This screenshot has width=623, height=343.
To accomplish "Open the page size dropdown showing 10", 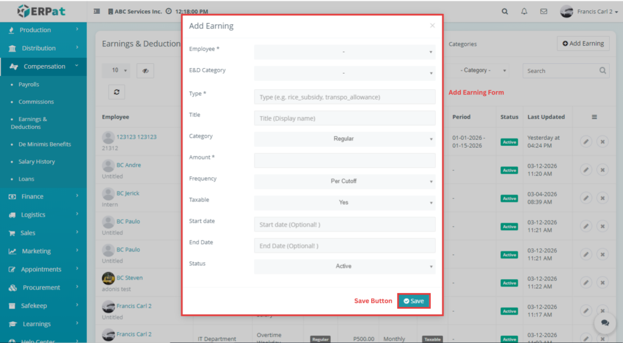I will [x=116, y=71].
